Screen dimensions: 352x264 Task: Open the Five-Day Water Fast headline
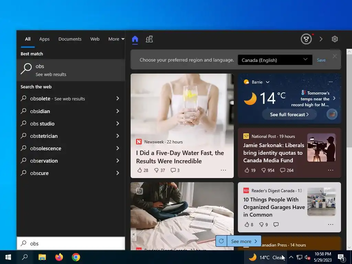click(180, 157)
